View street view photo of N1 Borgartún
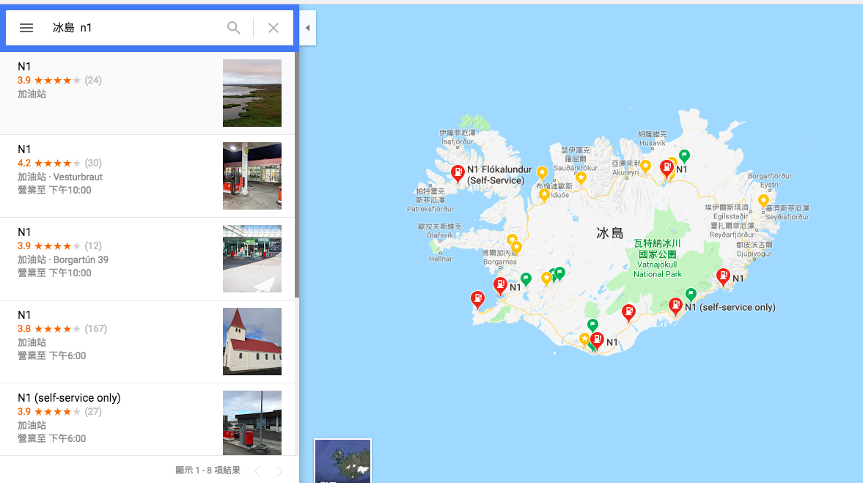 click(252, 259)
